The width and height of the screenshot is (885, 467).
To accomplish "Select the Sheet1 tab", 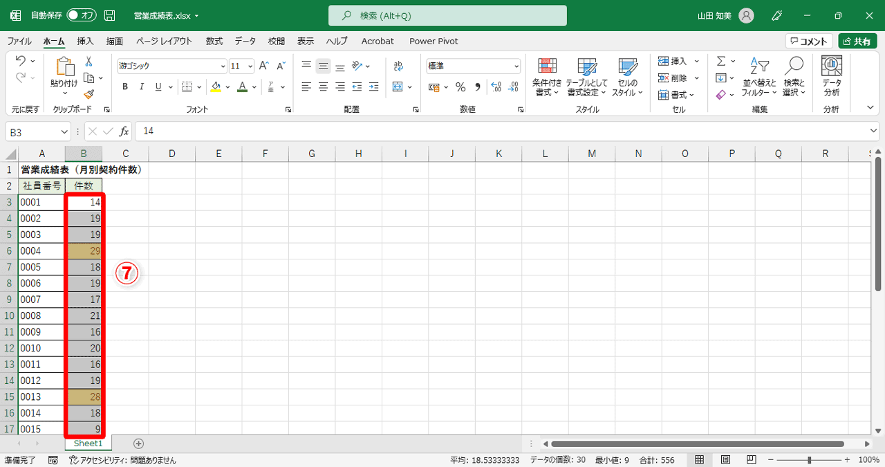I will click(x=88, y=443).
